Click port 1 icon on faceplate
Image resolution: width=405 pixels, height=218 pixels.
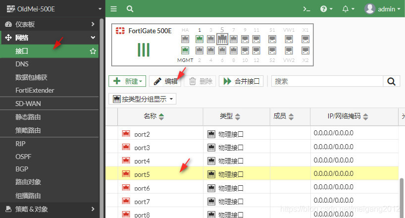[200, 39]
